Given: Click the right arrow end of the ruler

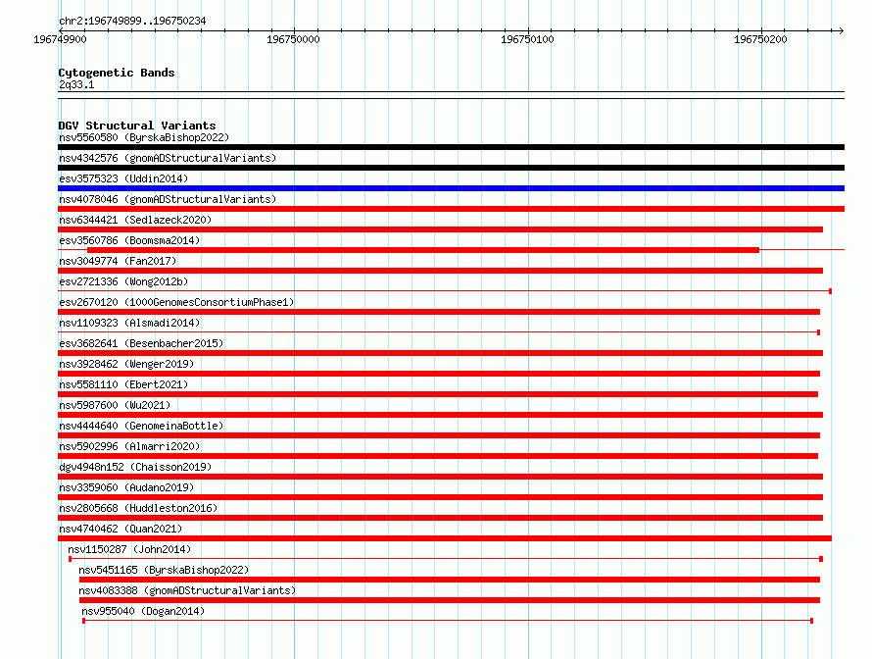Looking at the screenshot, I should click(842, 30).
